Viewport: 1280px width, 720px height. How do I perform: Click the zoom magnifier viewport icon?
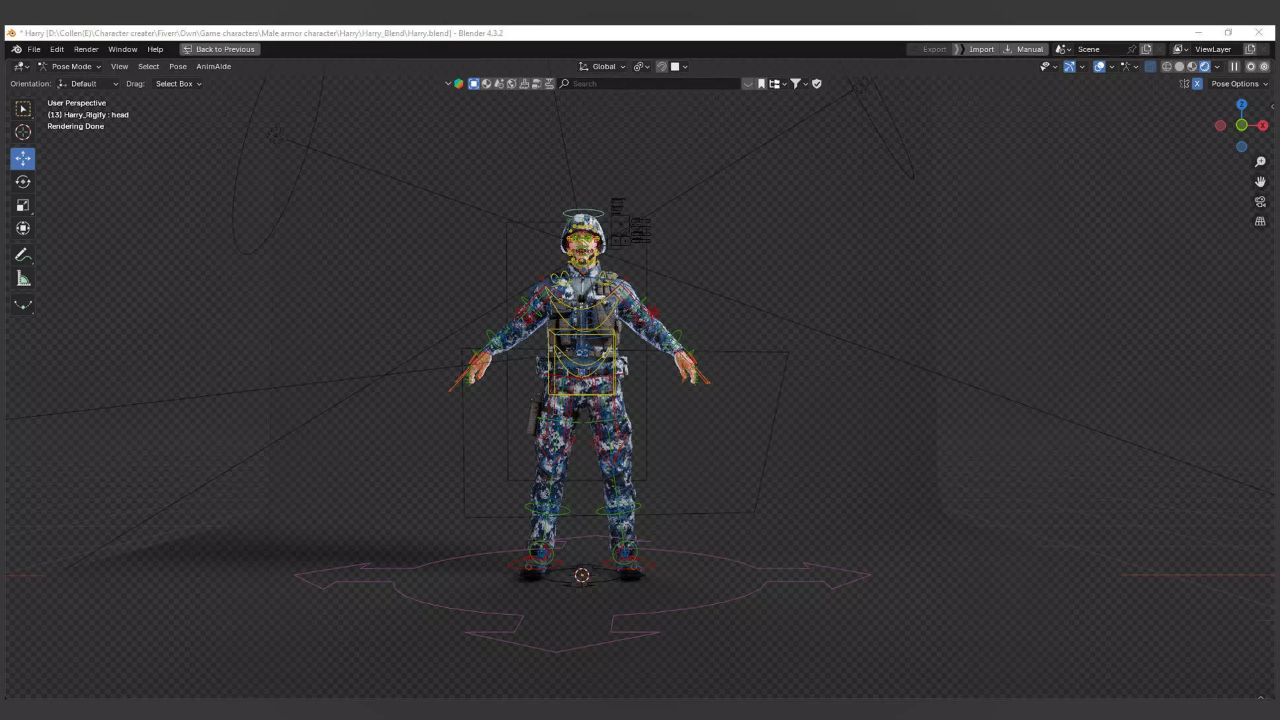click(x=1260, y=162)
